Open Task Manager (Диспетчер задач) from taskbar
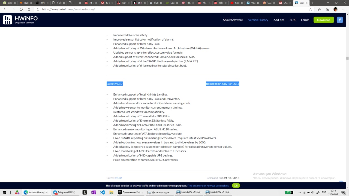 pyautogui.click(x=159, y=192)
